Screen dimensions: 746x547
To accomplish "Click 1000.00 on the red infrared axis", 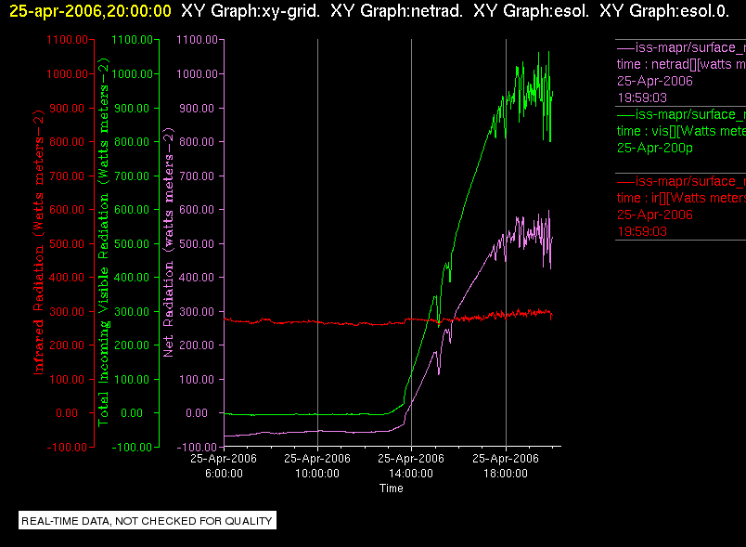I will pos(67,73).
